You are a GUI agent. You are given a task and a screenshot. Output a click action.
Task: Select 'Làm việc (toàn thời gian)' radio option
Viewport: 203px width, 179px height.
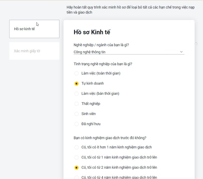click(x=77, y=73)
